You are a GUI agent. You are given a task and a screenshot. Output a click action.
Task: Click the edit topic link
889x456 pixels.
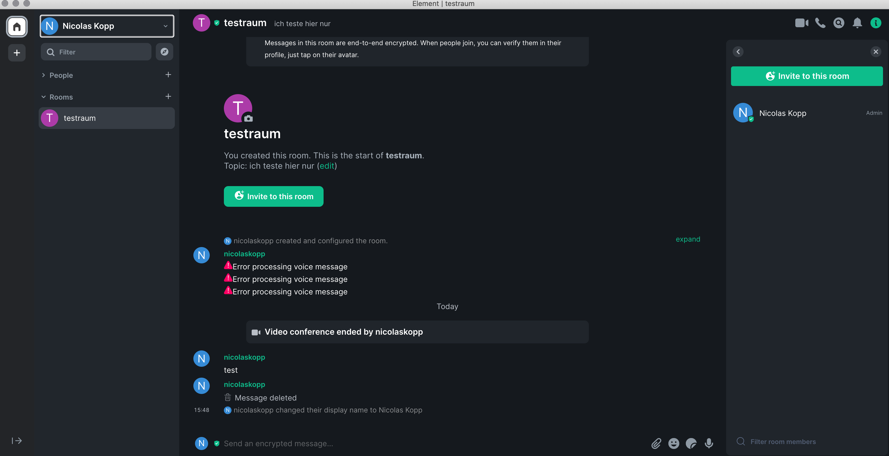pos(327,166)
